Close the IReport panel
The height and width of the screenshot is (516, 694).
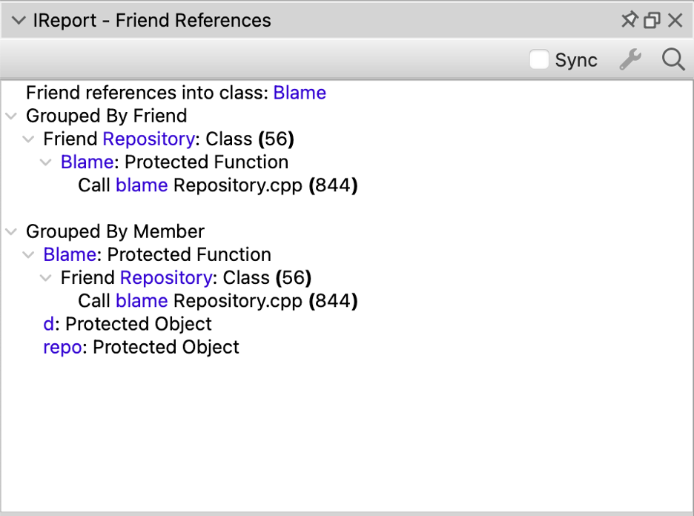(x=675, y=21)
